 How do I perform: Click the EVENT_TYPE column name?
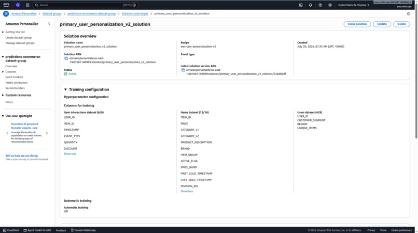coord(72,136)
